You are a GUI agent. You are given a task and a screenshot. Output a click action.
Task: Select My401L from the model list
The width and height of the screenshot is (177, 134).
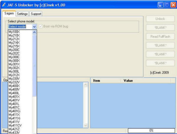click(20, 104)
